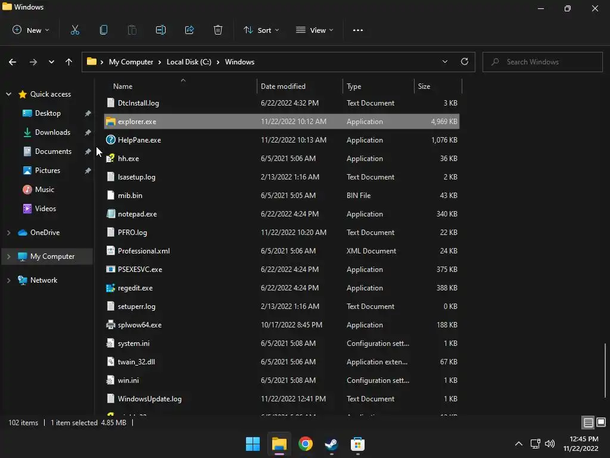The height and width of the screenshot is (458, 610).
Task: Select the DtcInstall.log file
Action: [282, 103]
